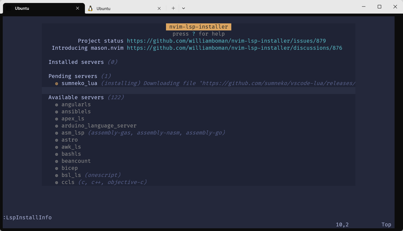Viewport: 403px width, 231px height.
Task: Open the new tab dropdown chevron
Action: pyautogui.click(x=183, y=8)
